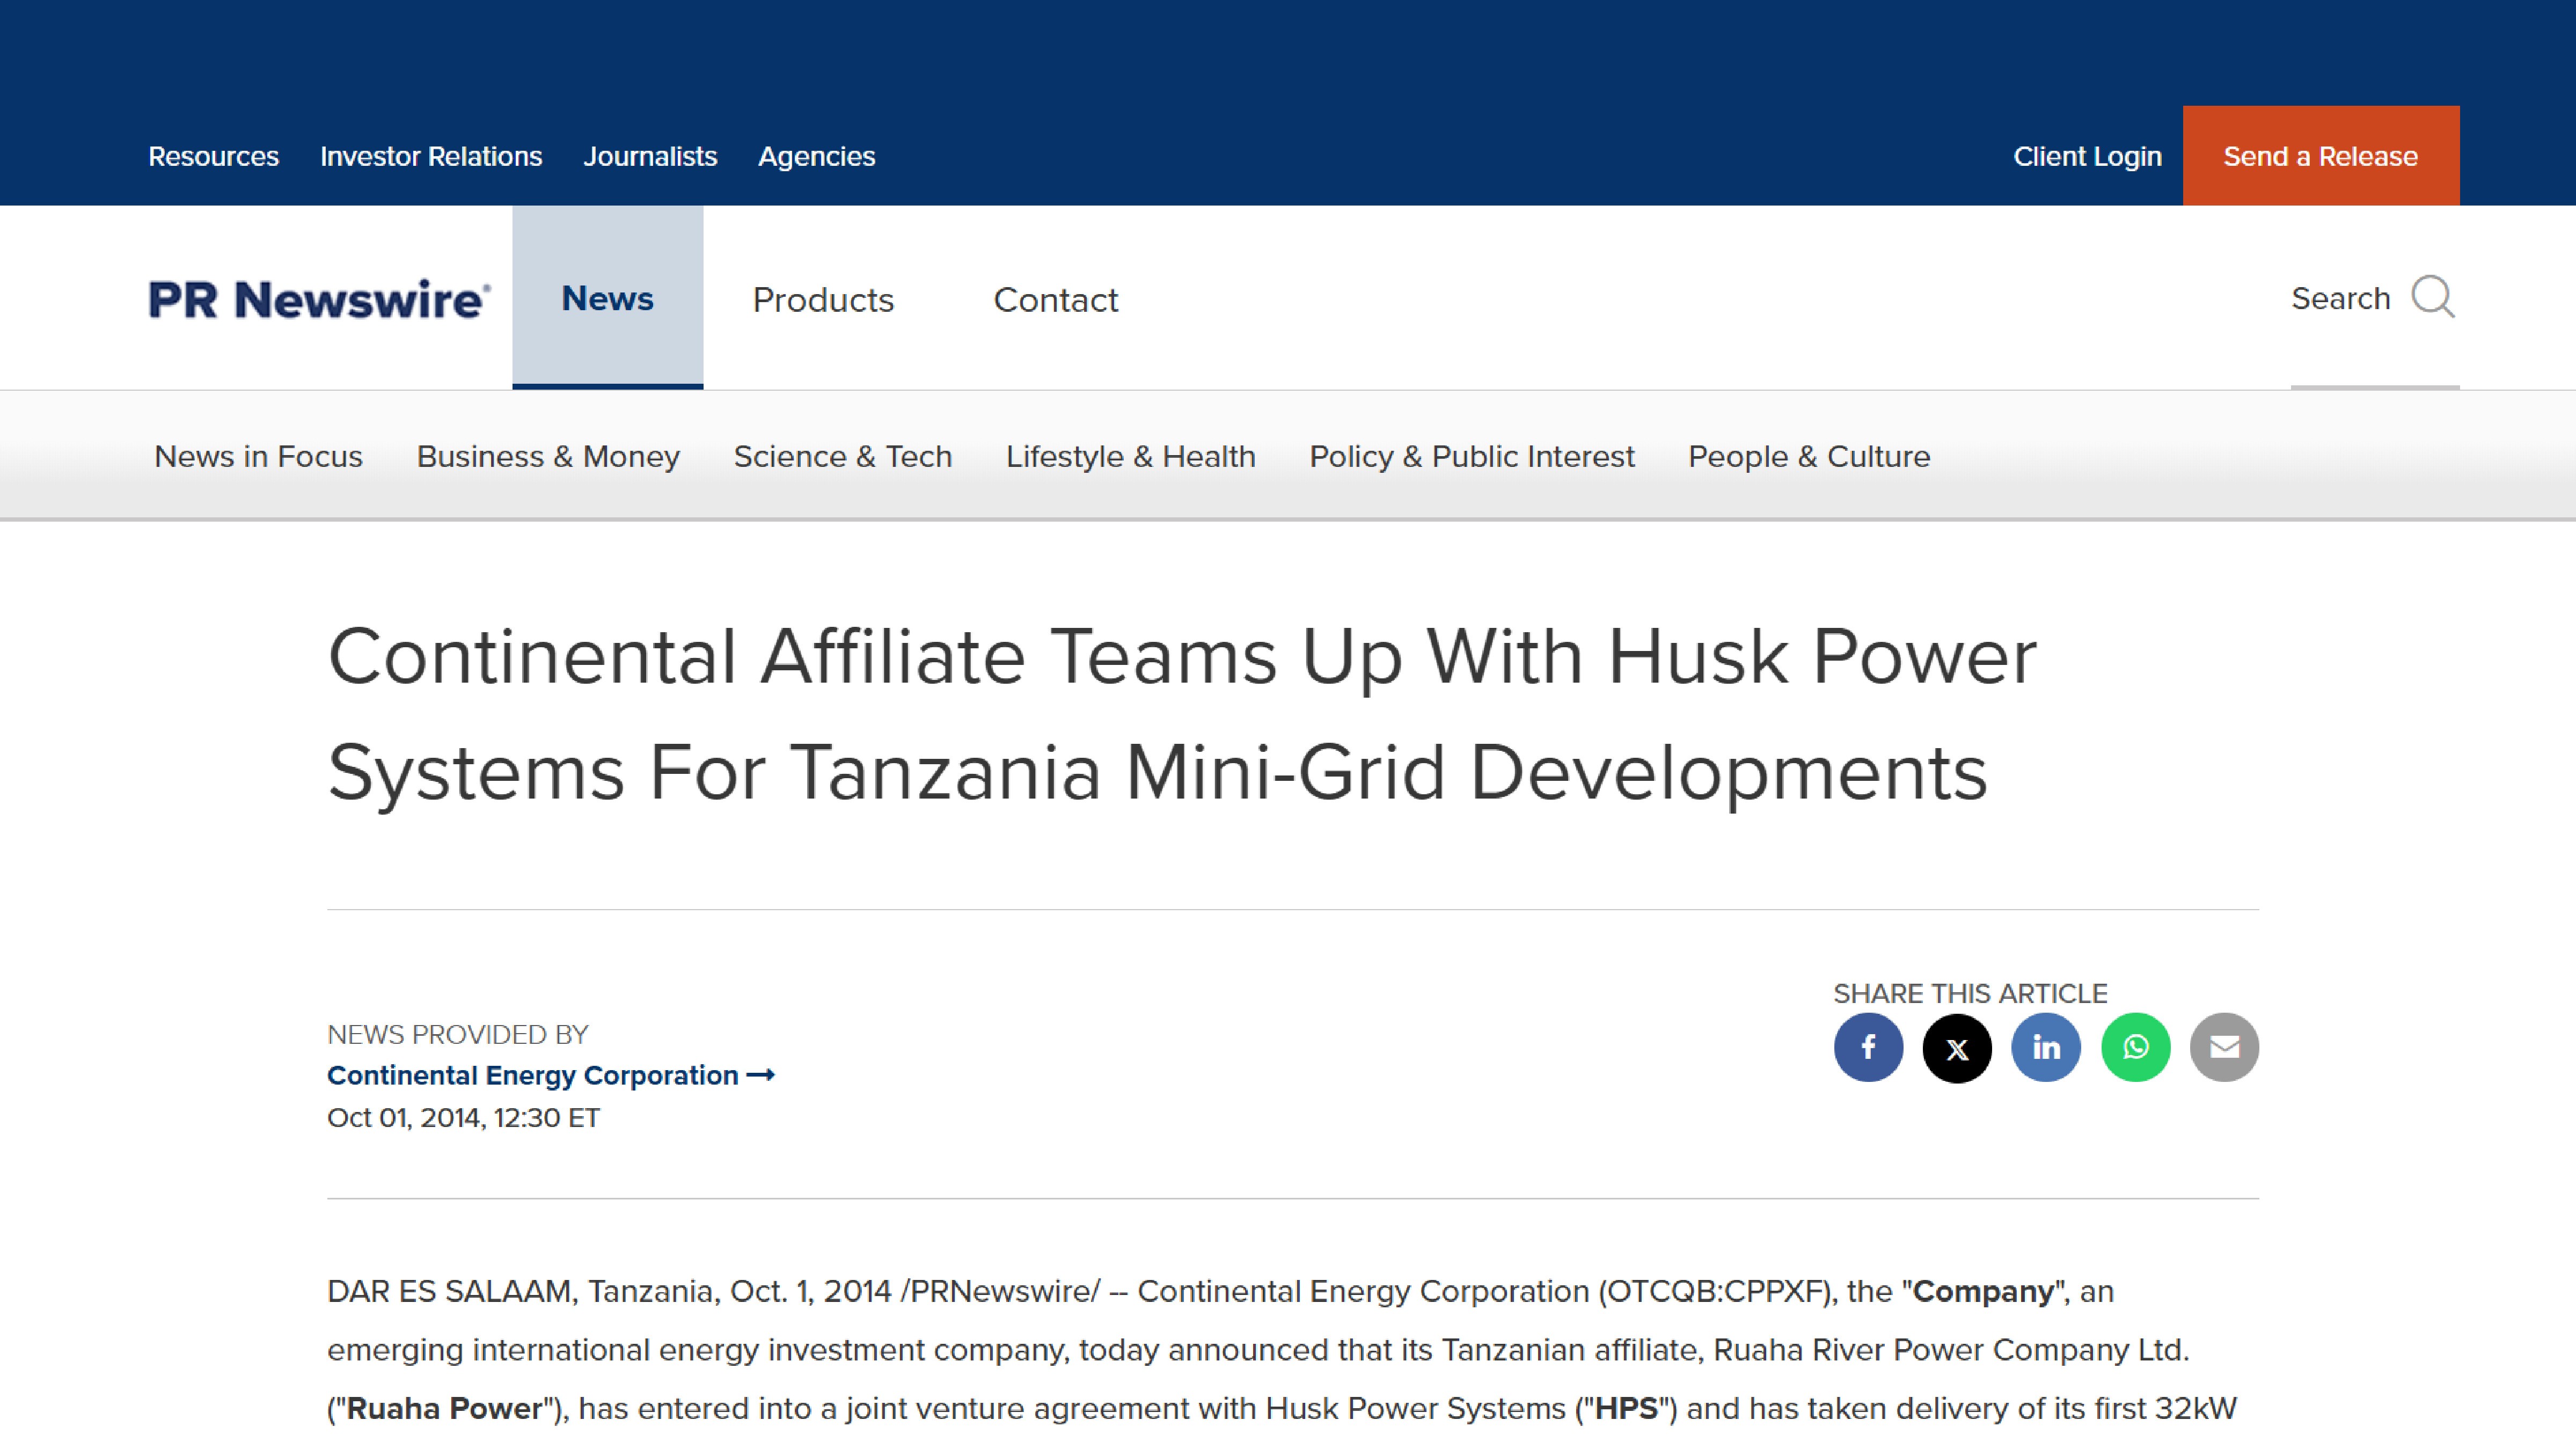Share article on LinkedIn

pos(2046,1047)
